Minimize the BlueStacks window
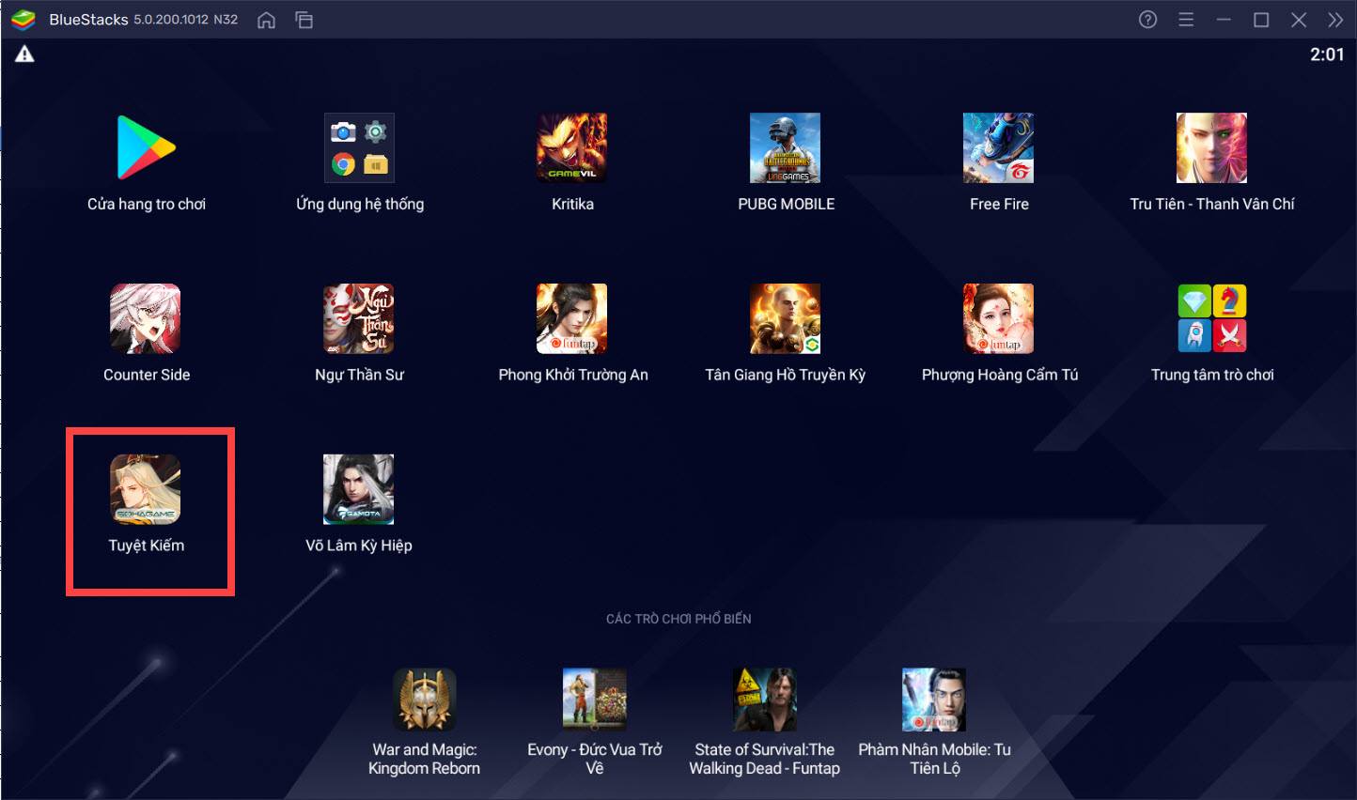This screenshot has width=1357, height=800. (x=1224, y=20)
